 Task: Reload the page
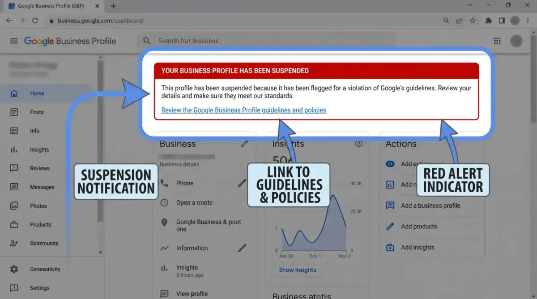tap(36, 21)
